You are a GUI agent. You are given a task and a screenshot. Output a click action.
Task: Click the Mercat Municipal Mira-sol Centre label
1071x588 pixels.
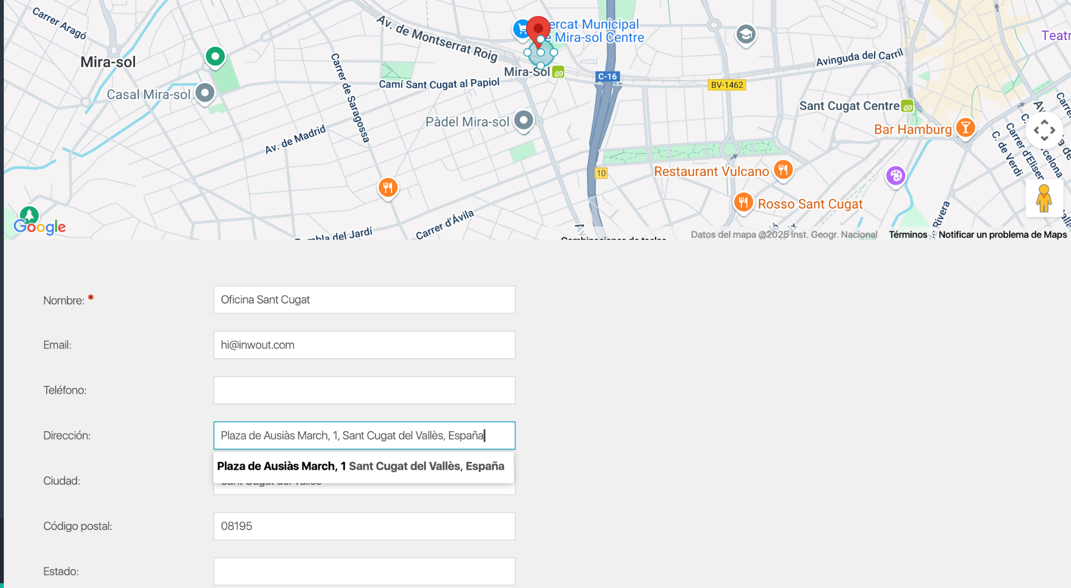(596, 31)
